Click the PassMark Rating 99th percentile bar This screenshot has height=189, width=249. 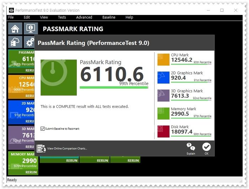(x=114, y=87)
